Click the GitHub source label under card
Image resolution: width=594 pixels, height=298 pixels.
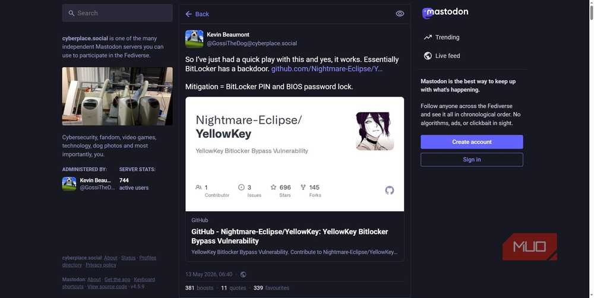pos(200,220)
